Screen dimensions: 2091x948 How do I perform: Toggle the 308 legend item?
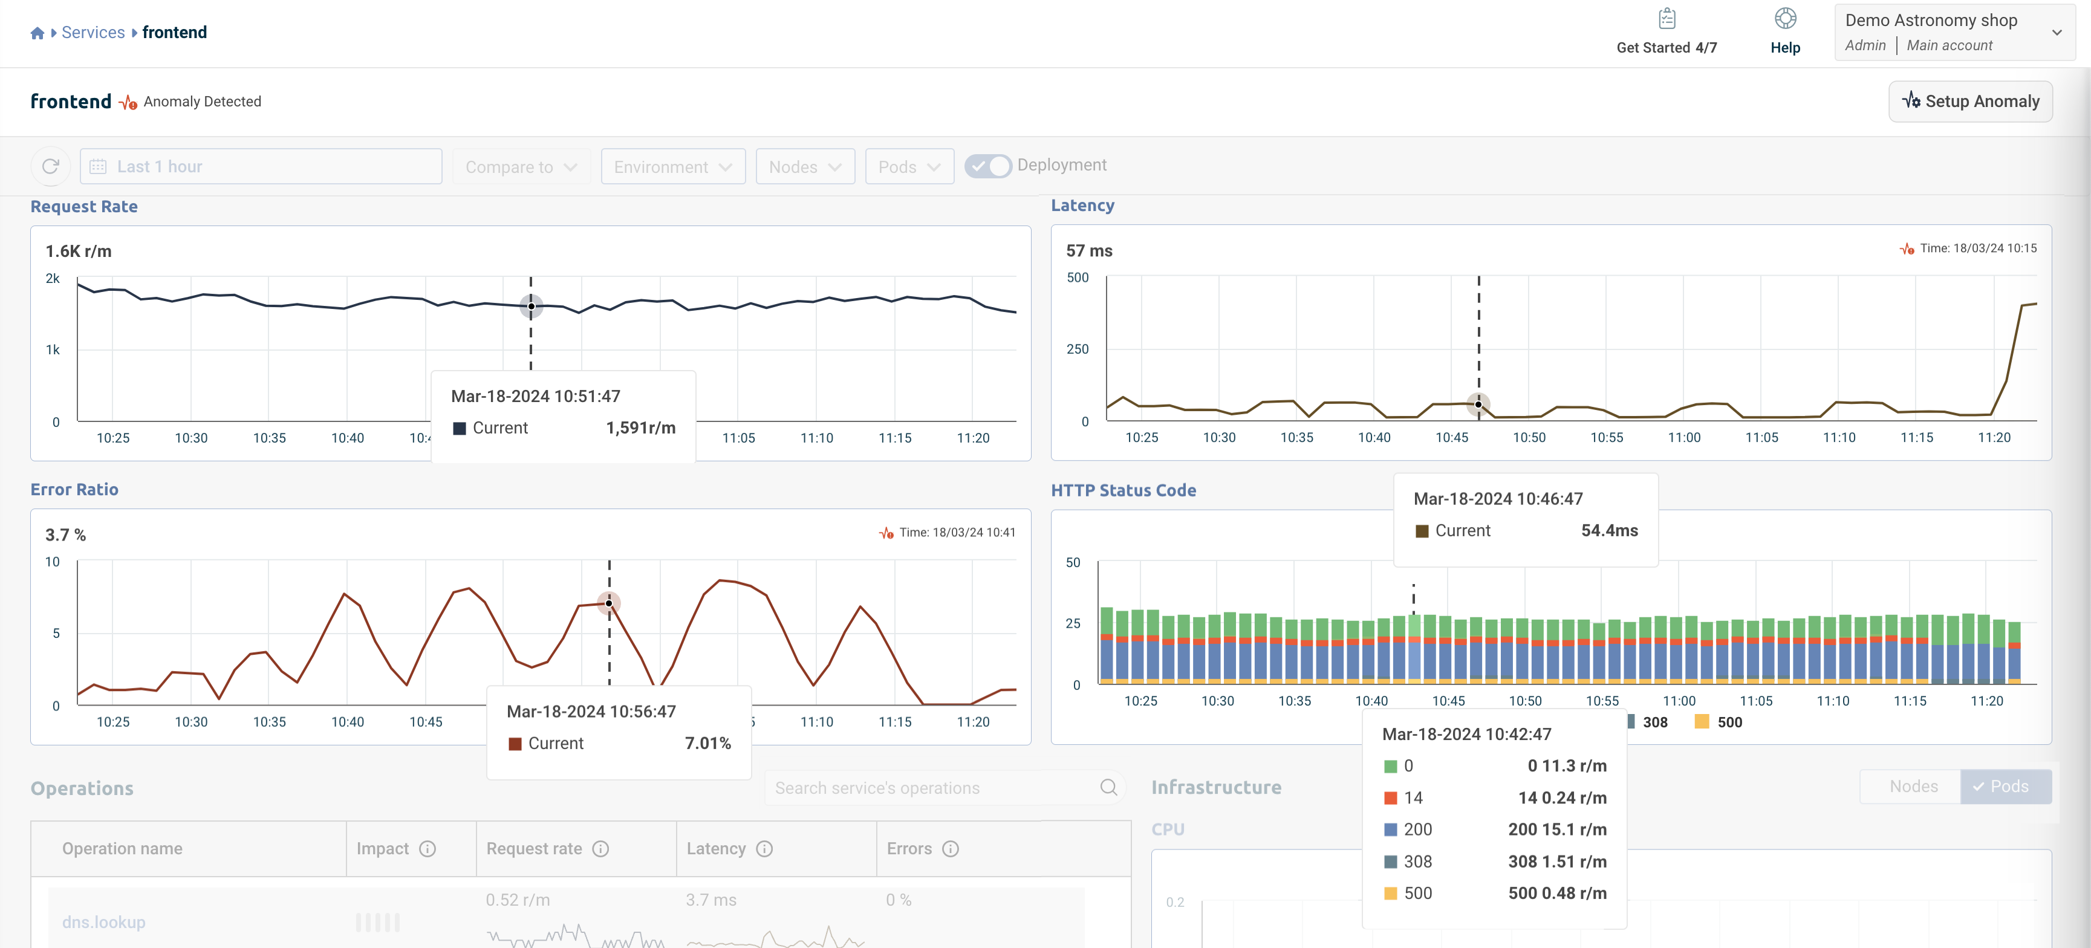pyautogui.click(x=1648, y=721)
